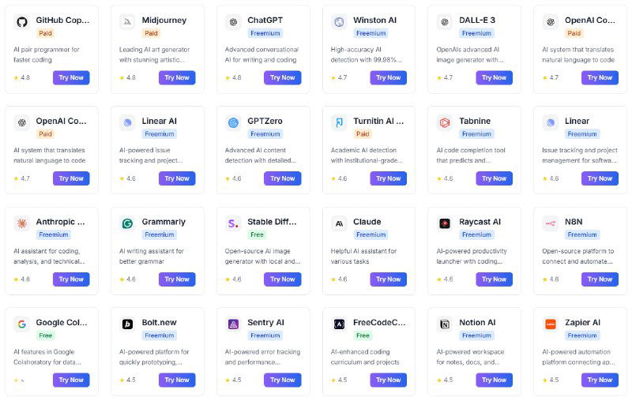Click the Grammarly logo icon

pyautogui.click(x=127, y=223)
